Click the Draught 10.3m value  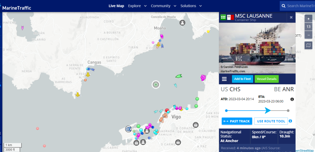(x=285, y=137)
